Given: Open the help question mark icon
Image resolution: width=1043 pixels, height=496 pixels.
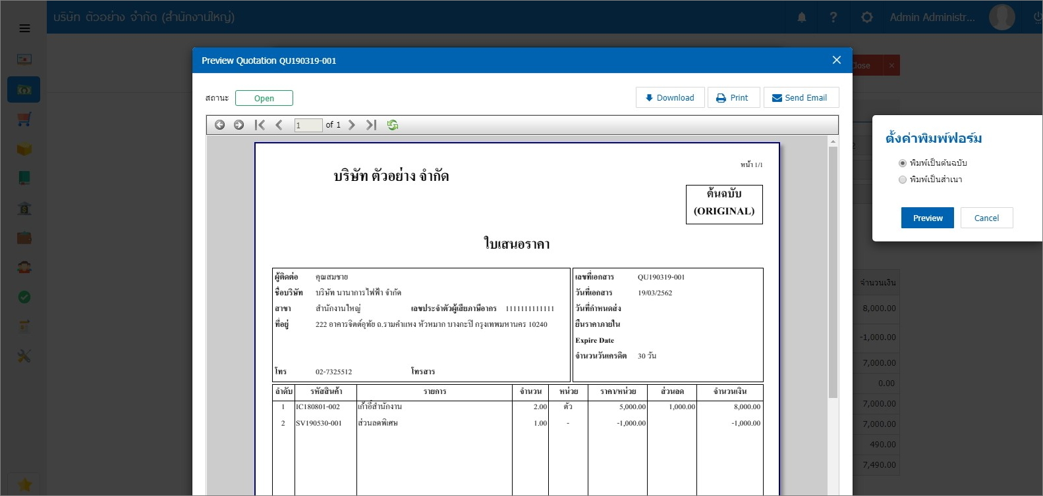Looking at the screenshot, I should pos(833,17).
